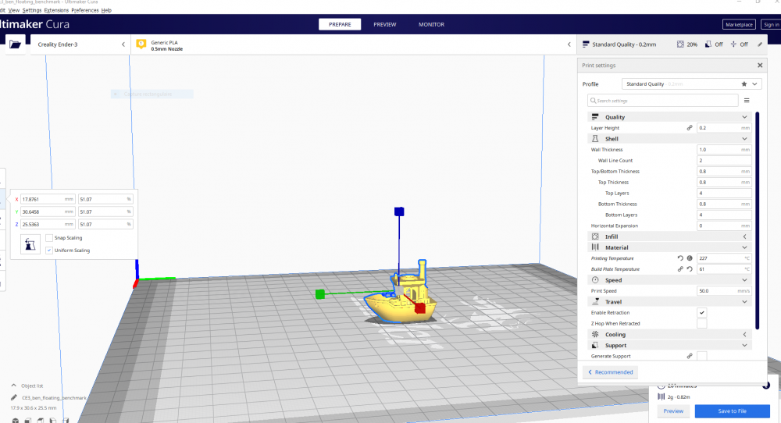Click the Infill section icon
The image size is (781, 423).
tap(594, 236)
